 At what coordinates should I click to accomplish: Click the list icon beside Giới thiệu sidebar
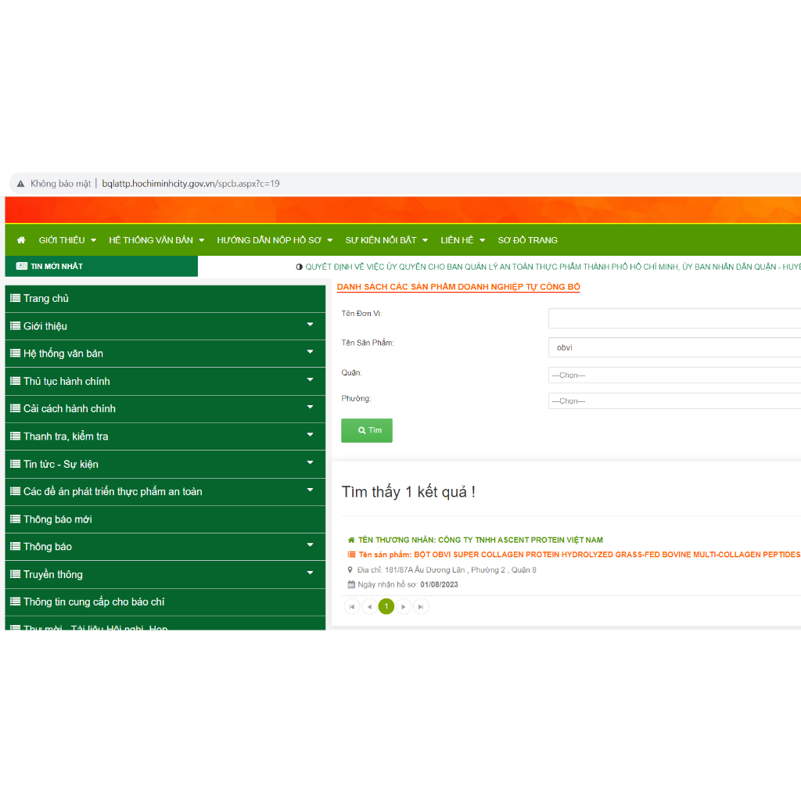(16, 325)
